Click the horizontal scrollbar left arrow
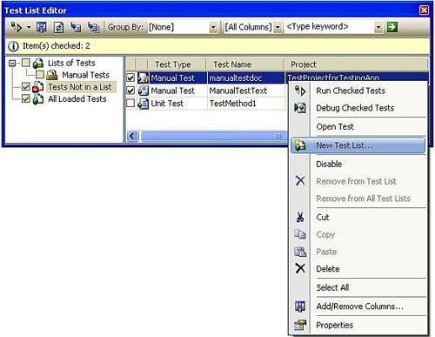This screenshot has height=337, width=435. [x=132, y=136]
